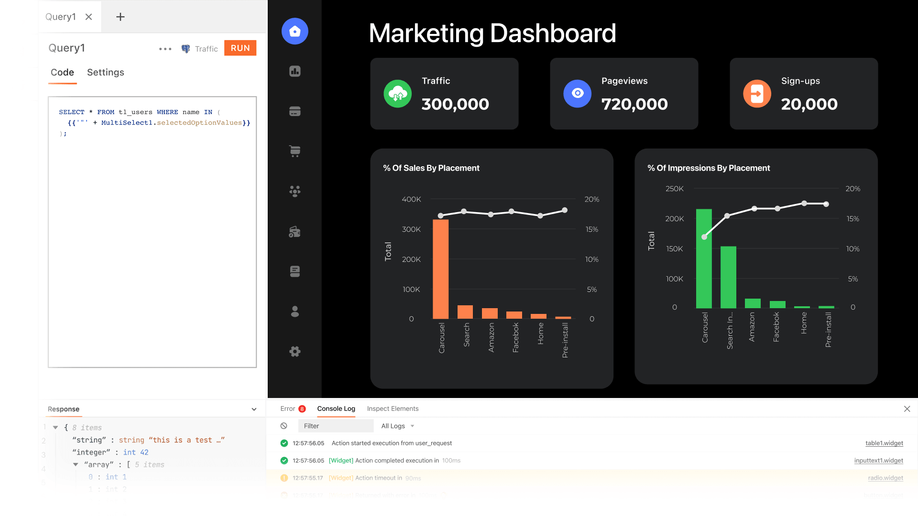Select the analytics chart icon in sidebar
Image resolution: width=918 pixels, height=516 pixels.
coord(295,71)
